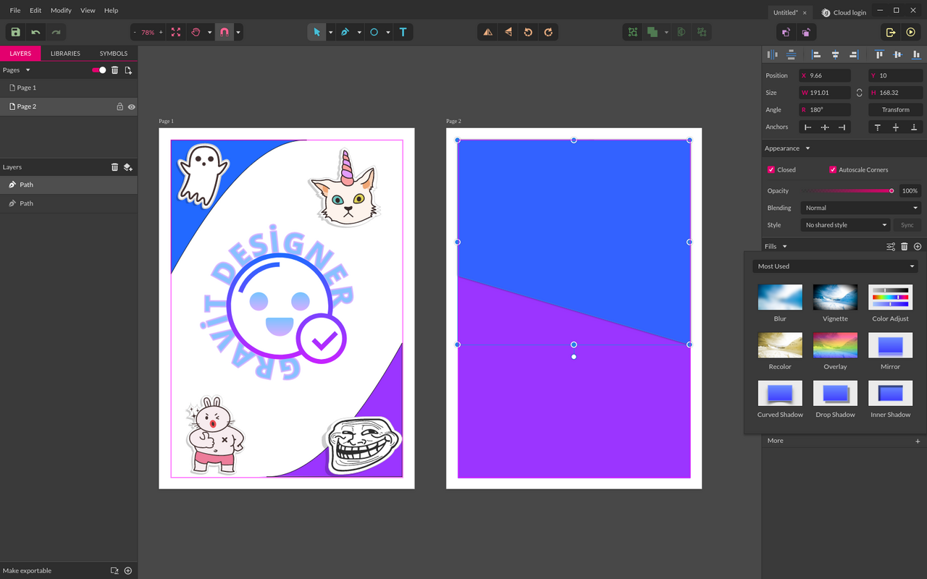Click the Present play icon

(x=910, y=33)
